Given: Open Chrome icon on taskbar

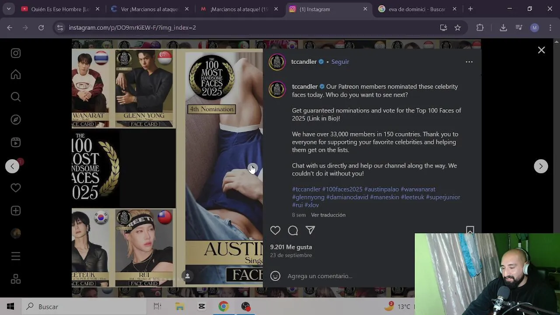Looking at the screenshot, I should [224, 307].
